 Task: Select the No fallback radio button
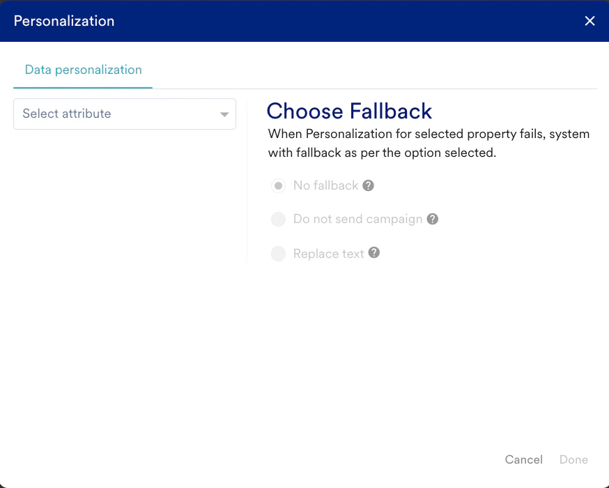tap(279, 186)
